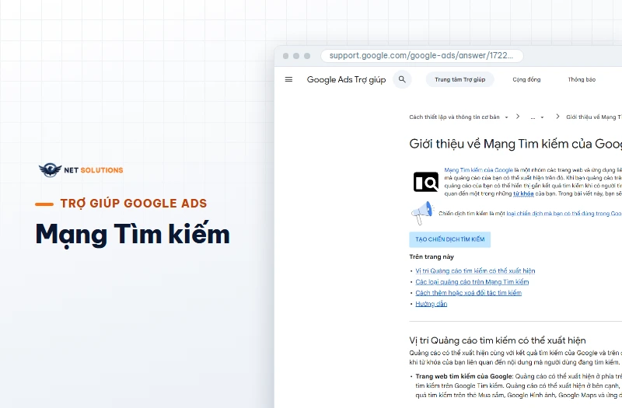The width and height of the screenshot is (622, 408).
Task: Click bold text Trang web tìm kiếm của Google
Action: pos(464,376)
